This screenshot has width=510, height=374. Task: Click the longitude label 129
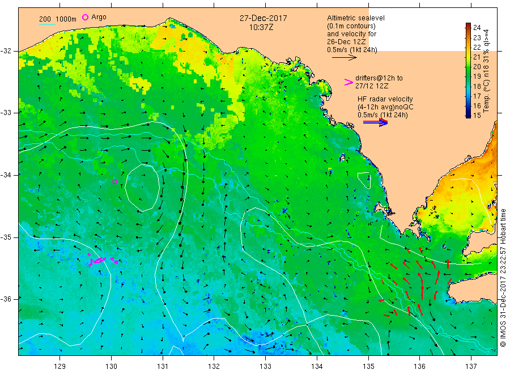[x=60, y=367]
